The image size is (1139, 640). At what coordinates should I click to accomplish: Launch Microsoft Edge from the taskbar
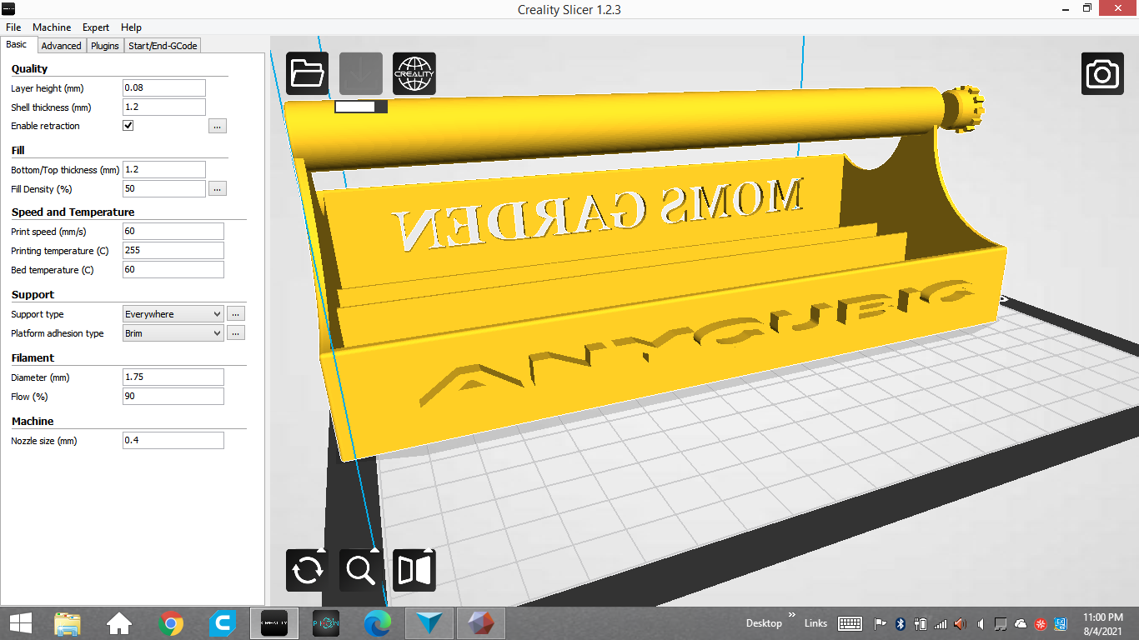pos(378,623)
